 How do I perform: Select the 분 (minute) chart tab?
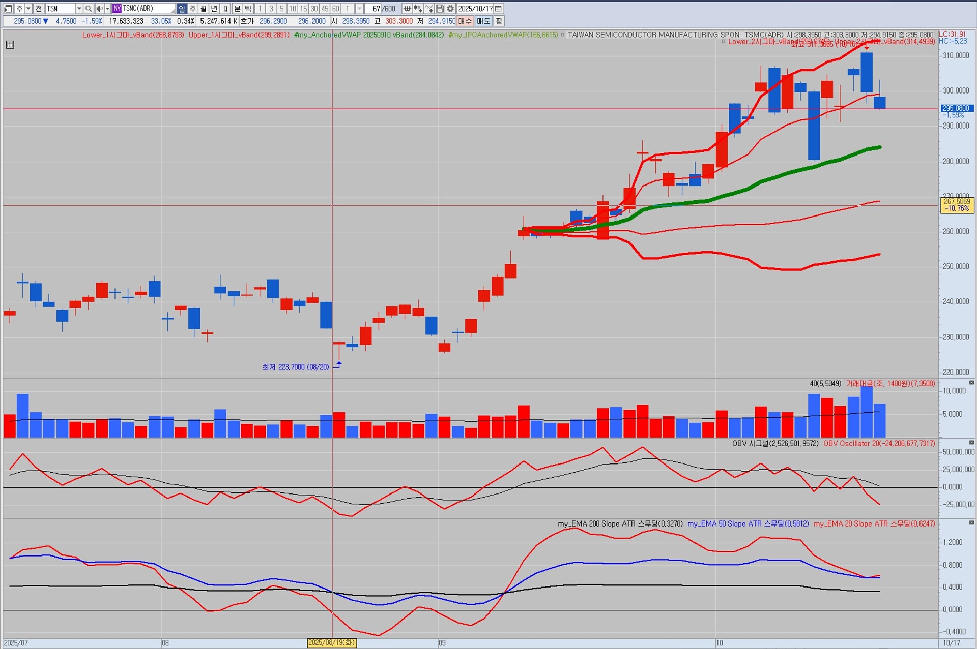237,9
